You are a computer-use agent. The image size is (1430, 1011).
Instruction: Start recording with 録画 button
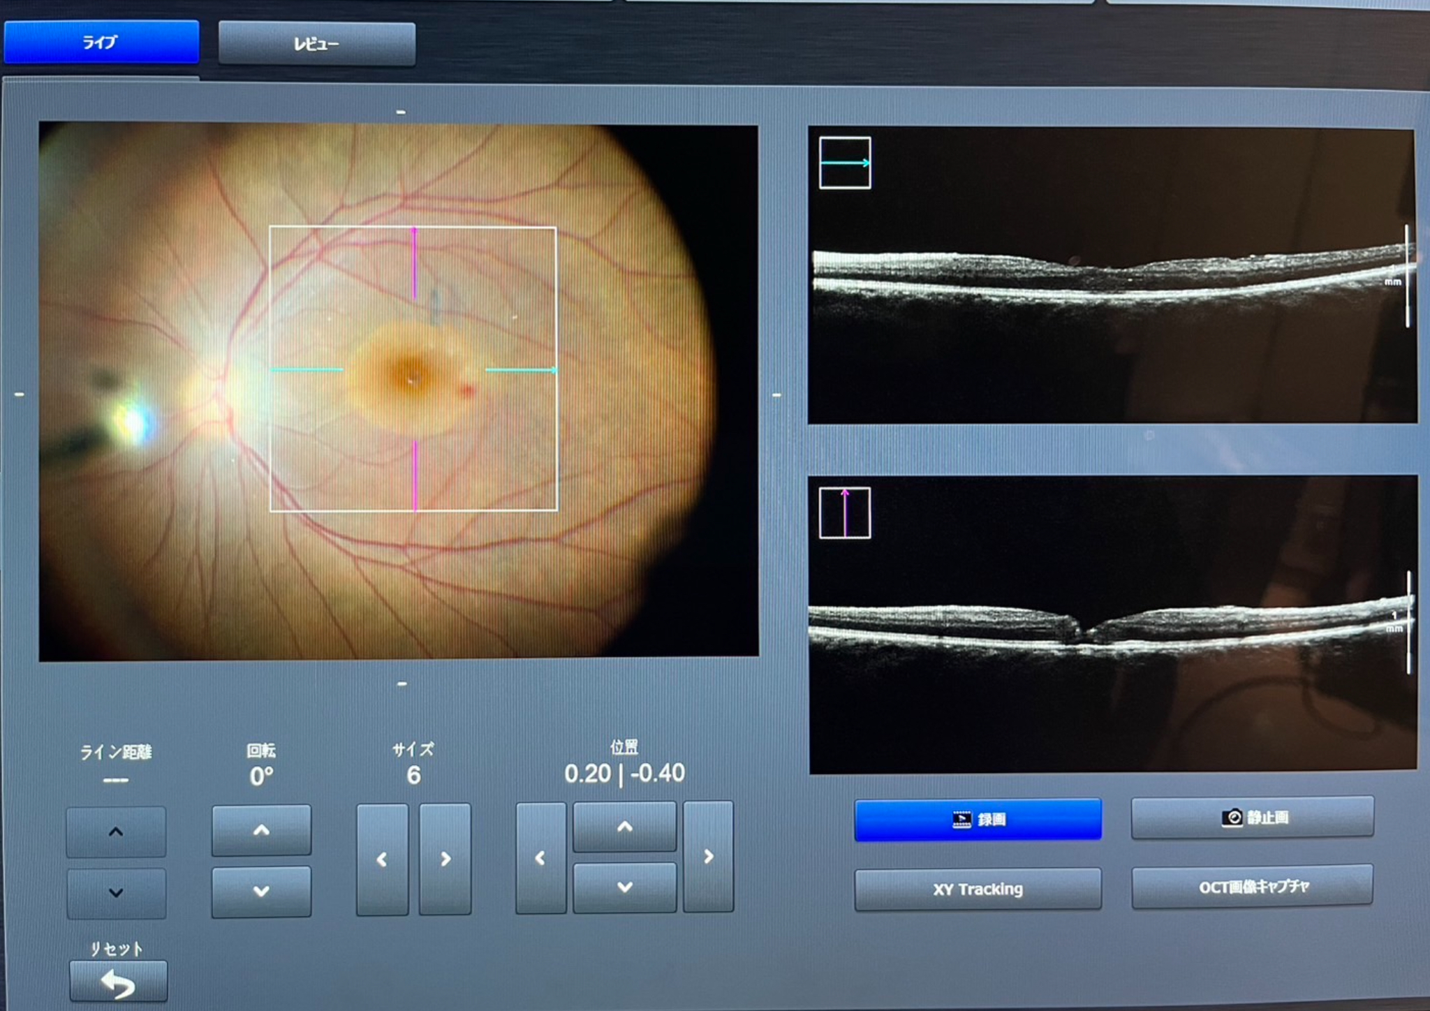(978, 819)
